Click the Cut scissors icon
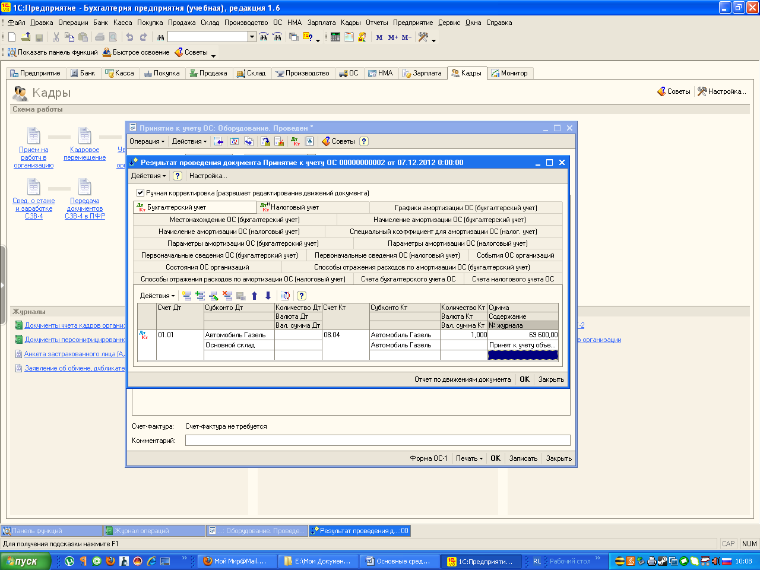The image size is (760, 570). 56,37
